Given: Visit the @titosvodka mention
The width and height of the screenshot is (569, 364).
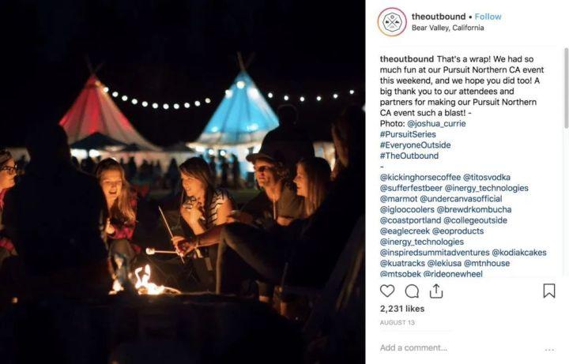Looking at the screenshot, I should click(x=487, y=178).
